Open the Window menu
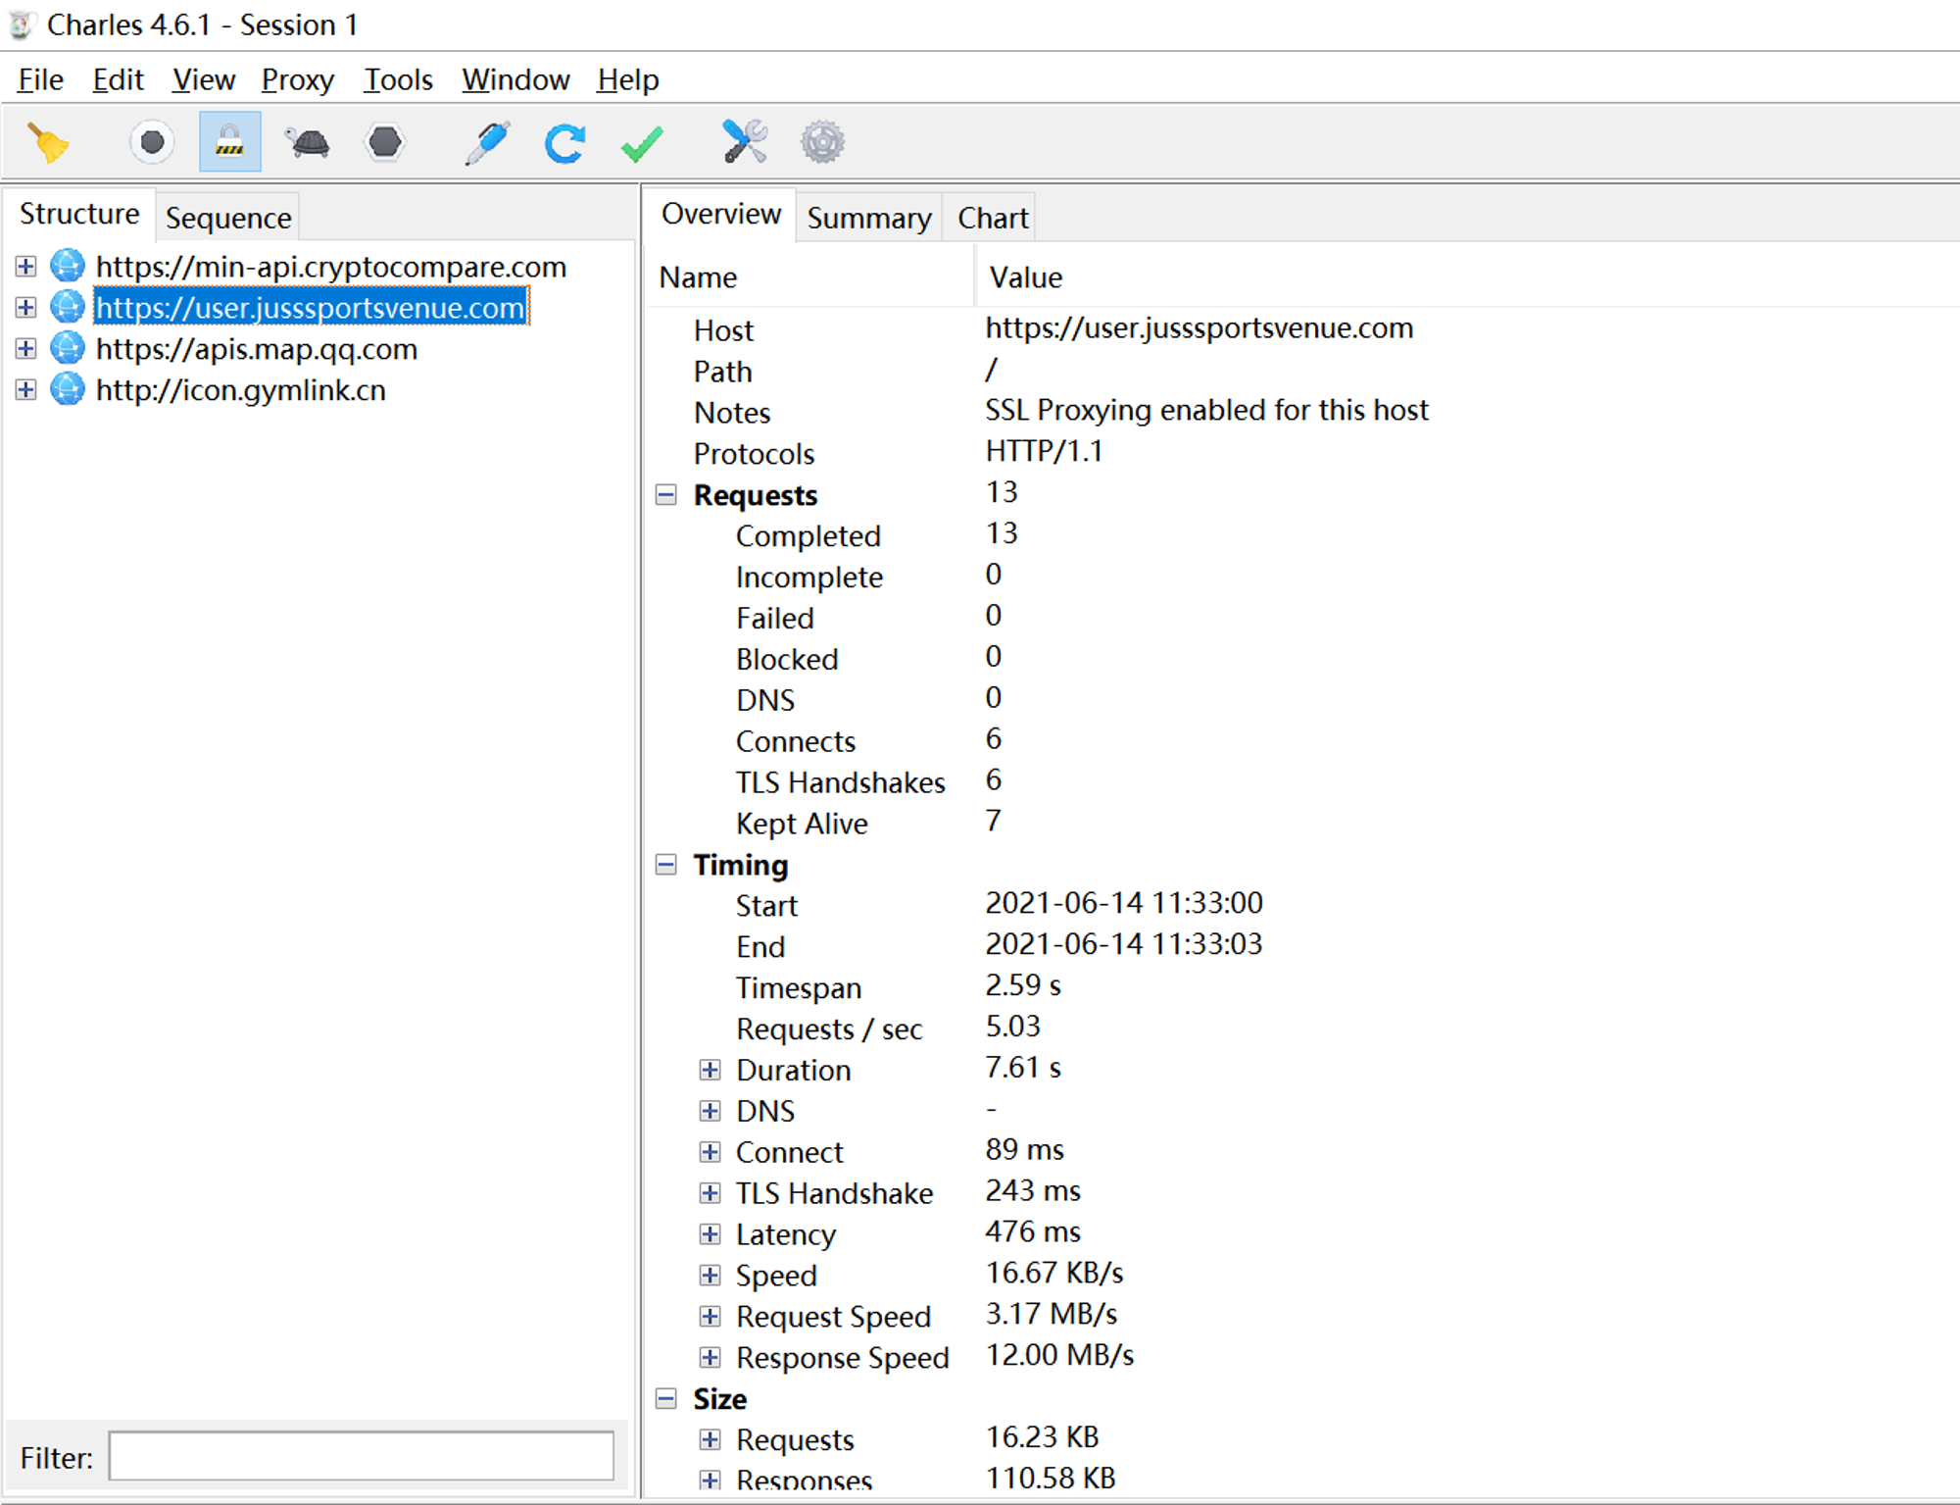 (515, 79)
